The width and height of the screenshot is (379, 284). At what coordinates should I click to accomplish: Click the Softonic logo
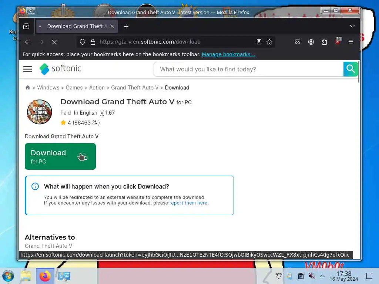(60, 69)
